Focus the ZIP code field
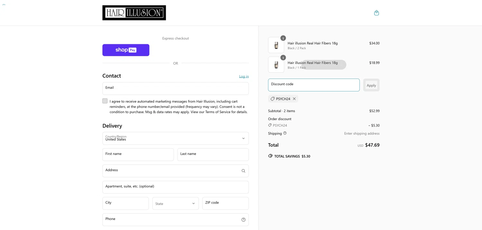482x230 pixels. (x=226, y=203)
